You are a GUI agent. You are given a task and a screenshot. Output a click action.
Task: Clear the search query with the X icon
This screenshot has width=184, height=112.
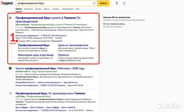[94, 3]
